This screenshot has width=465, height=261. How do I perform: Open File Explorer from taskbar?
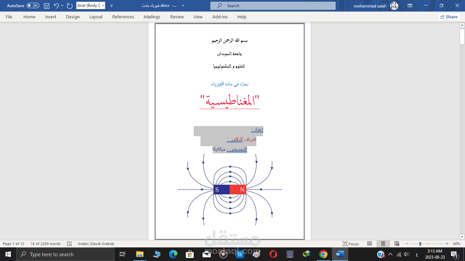click(x=140, y=254)
